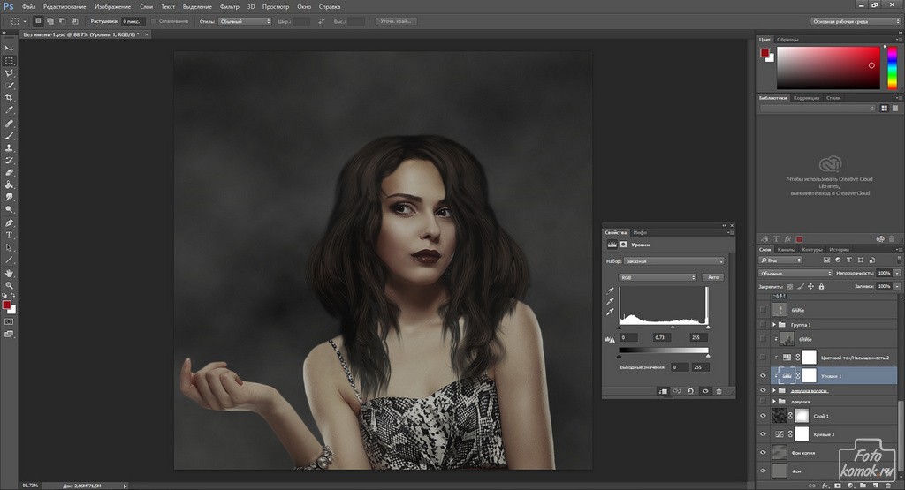Screen dimensions: 905x490
Task: Select the Rectangular Marquee tool in toolbox
Action: coord(9,61)
